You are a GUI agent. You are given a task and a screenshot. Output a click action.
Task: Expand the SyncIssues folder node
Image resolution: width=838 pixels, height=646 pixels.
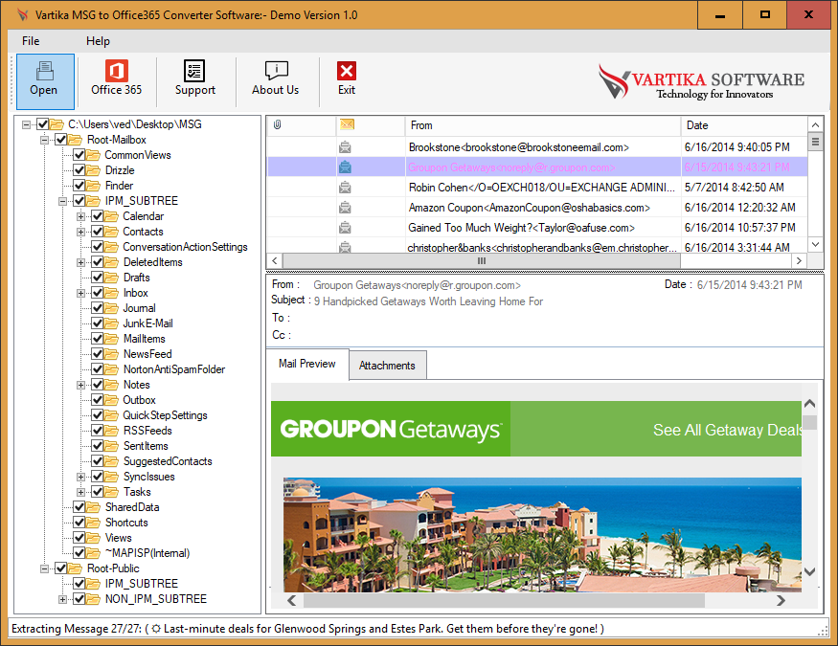pyautogui.click(x=80, y=477)
